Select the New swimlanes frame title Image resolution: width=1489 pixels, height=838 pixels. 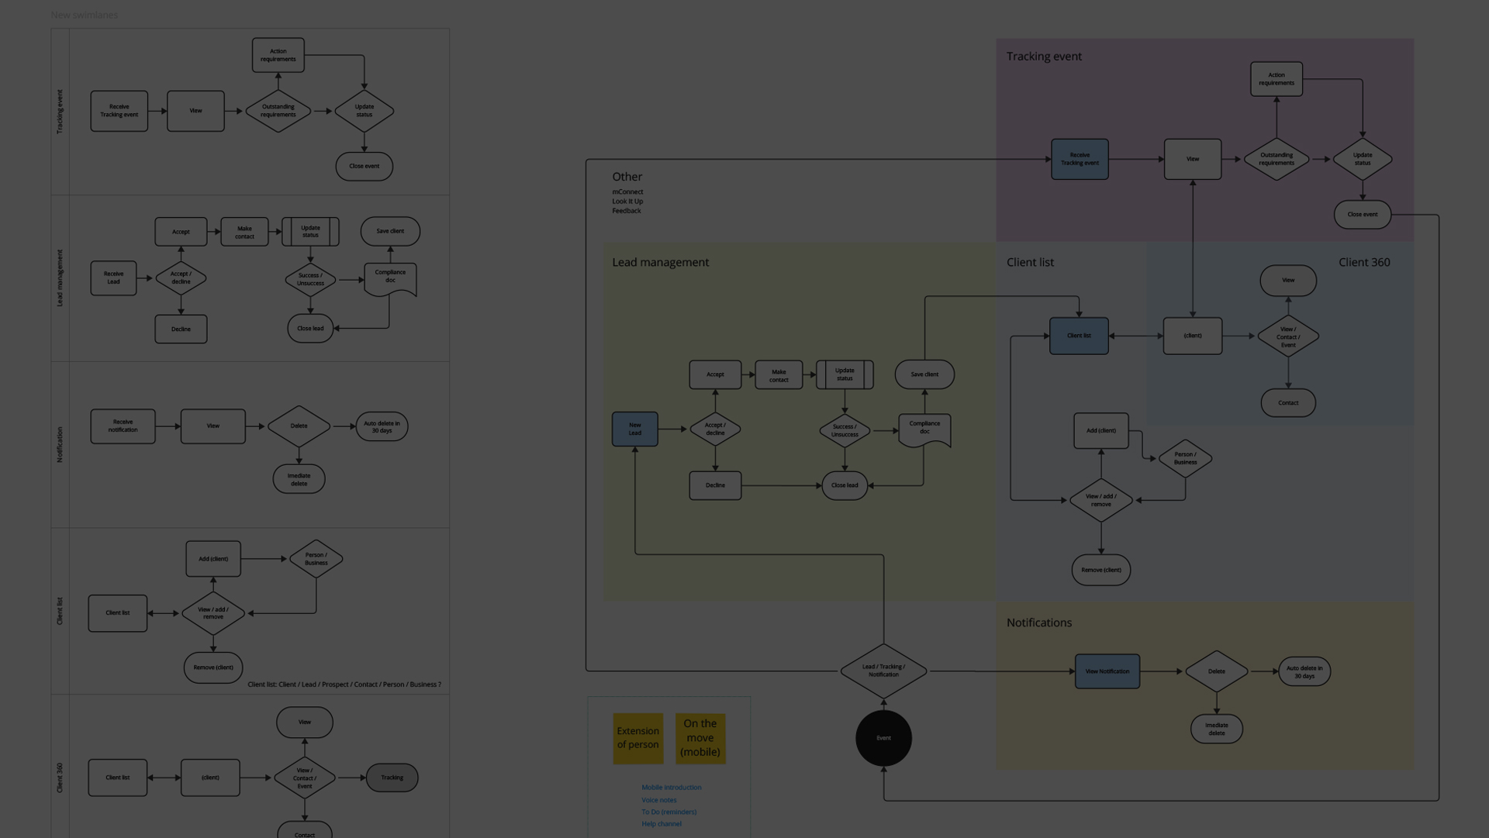(85, 15)
